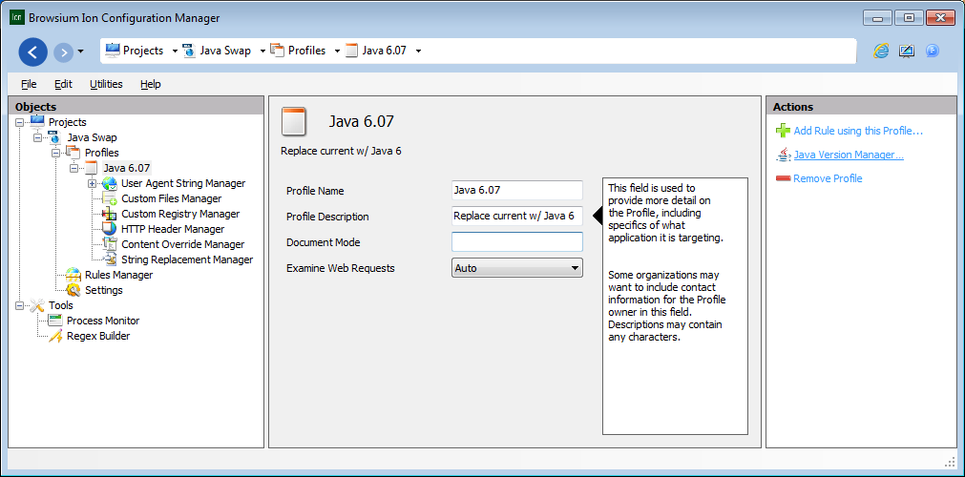
Task: Open dropdown arrow after Java 6.07 breadcrumb
Action: point(418,52)
